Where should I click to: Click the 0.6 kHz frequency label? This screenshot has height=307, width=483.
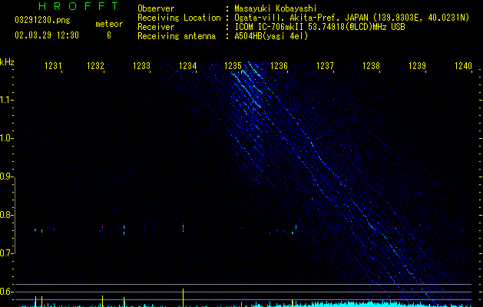click(x=6, y=292)
